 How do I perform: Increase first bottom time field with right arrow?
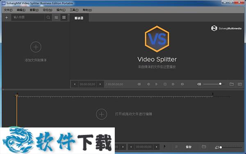point(123,147)
